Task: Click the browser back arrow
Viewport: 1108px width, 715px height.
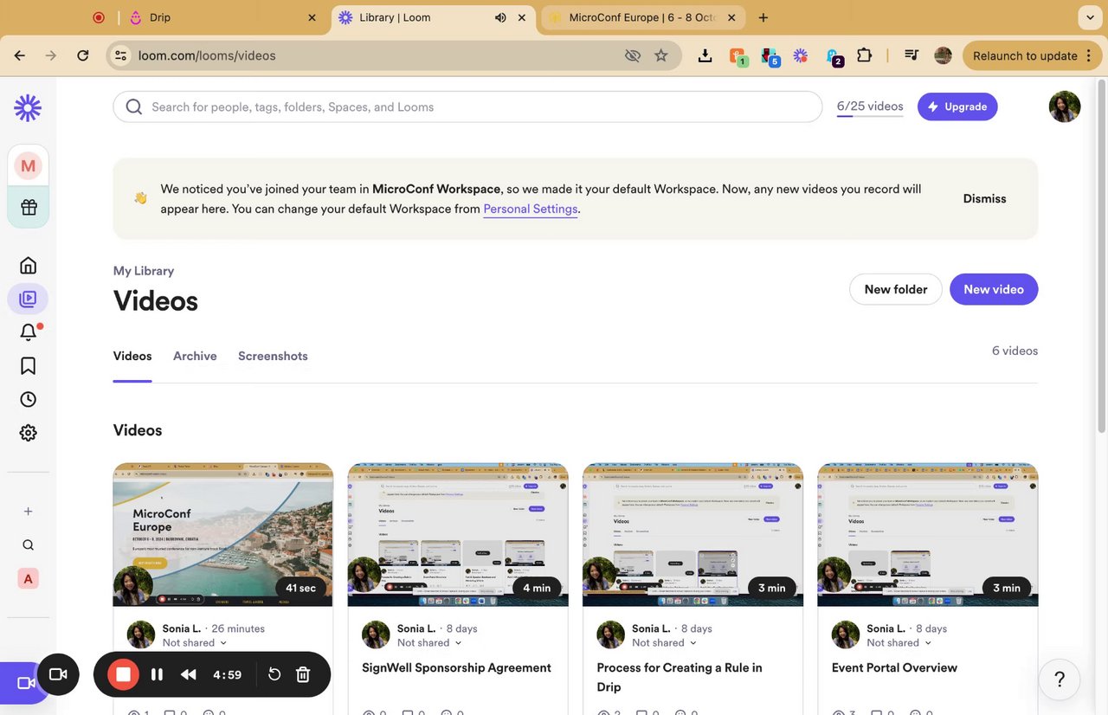Action: (x=20, y=55)
